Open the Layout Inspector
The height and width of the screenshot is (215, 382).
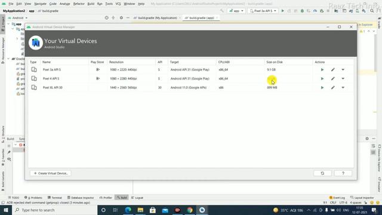pyautogui.click(x=362, y=198)
